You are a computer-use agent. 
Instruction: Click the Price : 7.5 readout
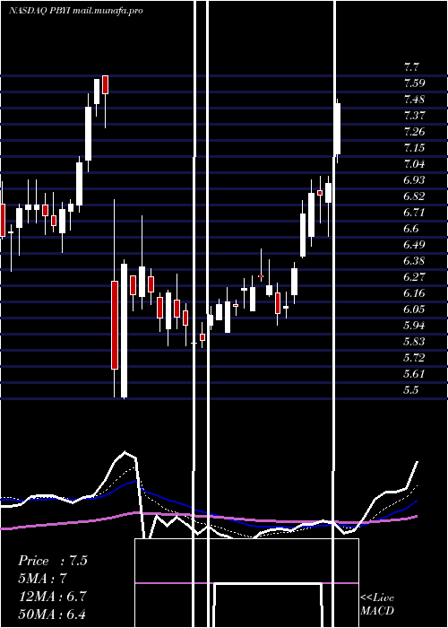[x=53, y=561]
